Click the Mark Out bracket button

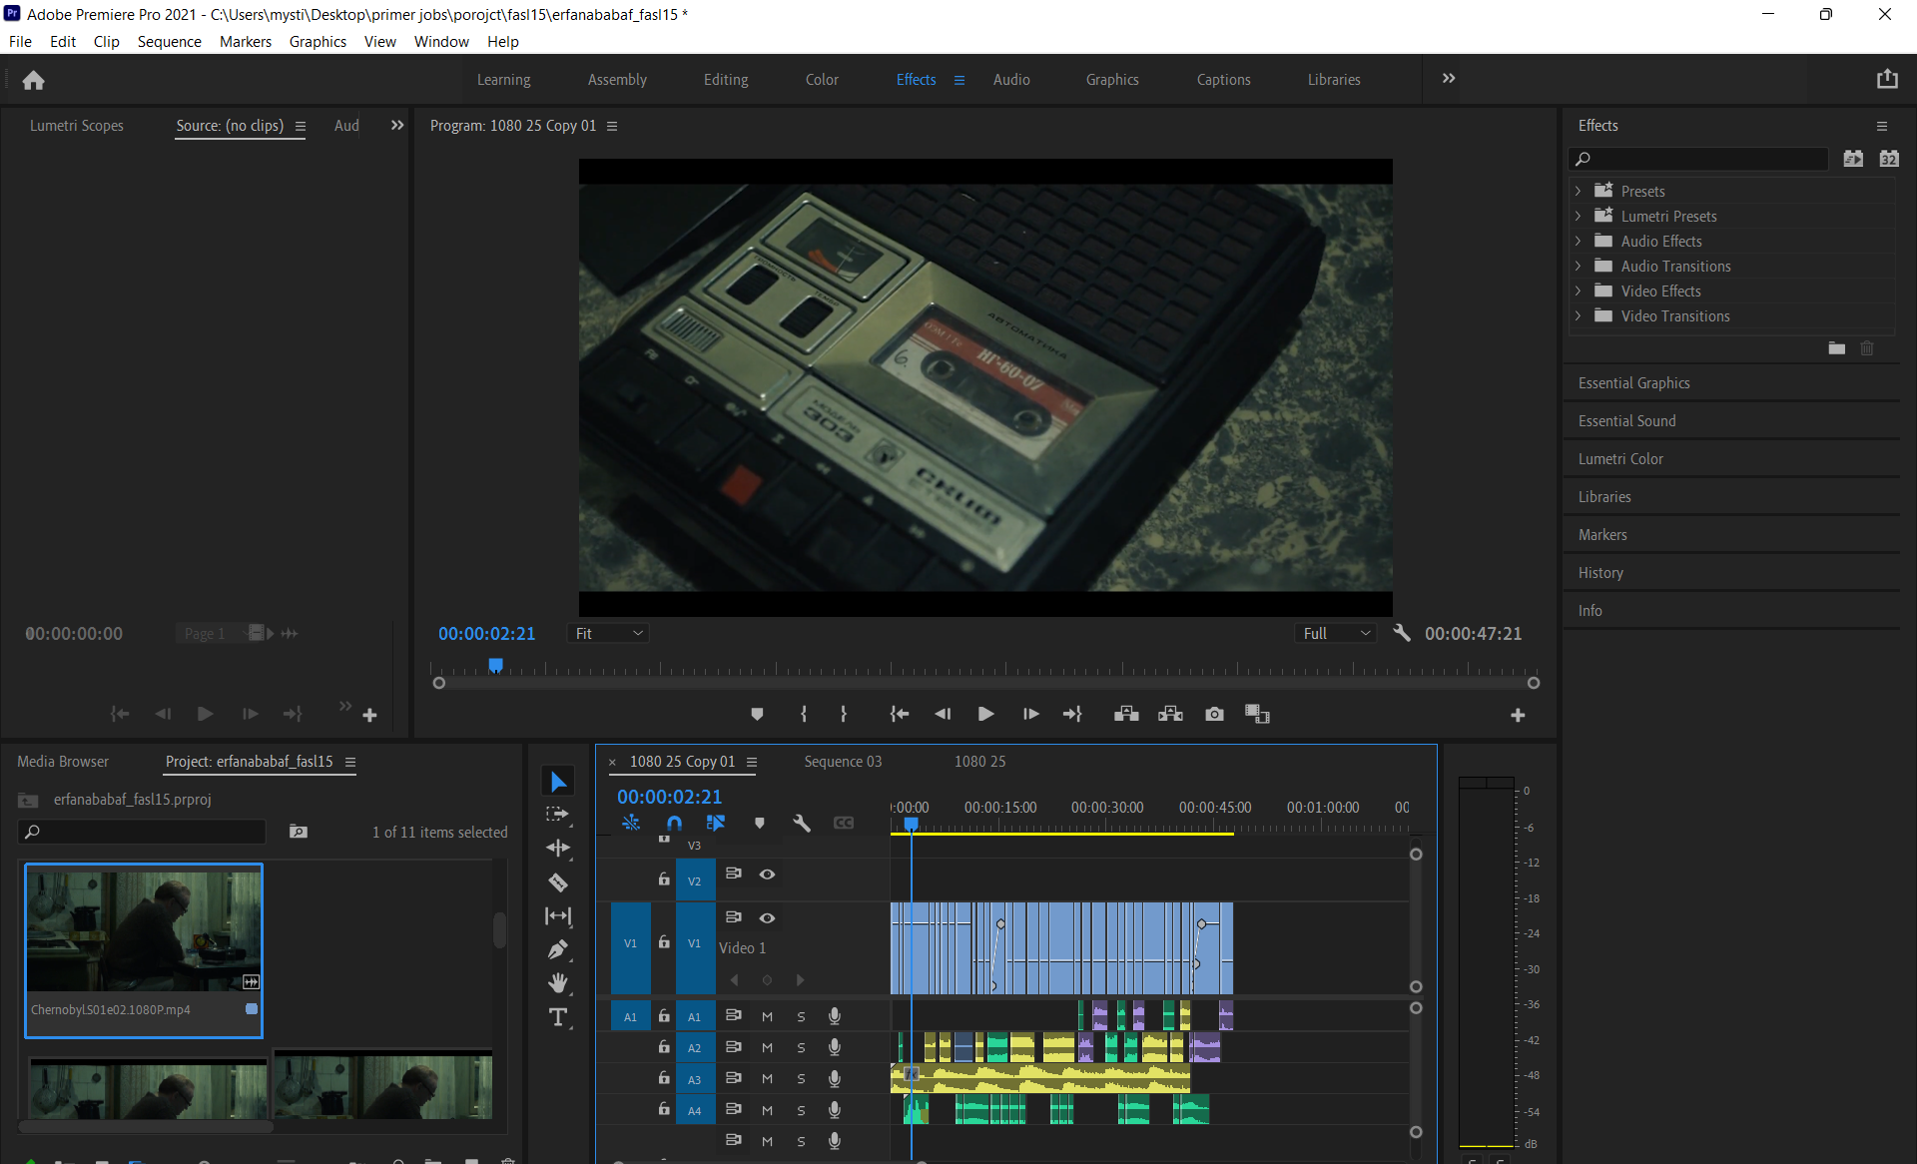coord(844,714)
